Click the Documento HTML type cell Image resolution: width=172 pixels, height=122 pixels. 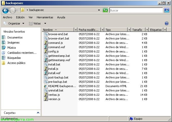click(x=116, y=86)
